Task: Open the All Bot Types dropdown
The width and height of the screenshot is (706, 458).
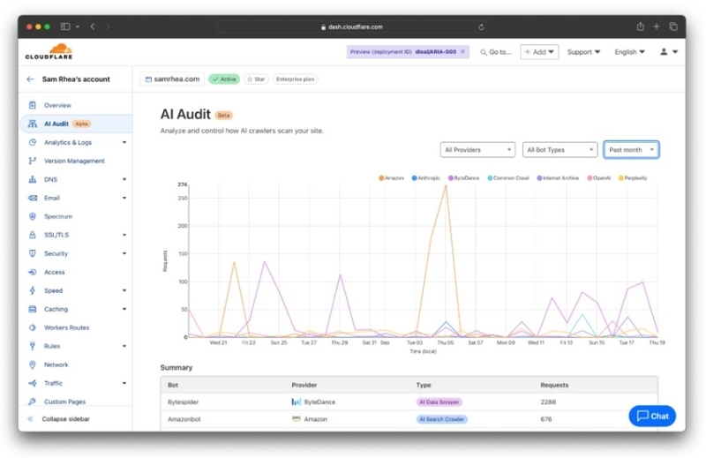Action: [560, 150]
